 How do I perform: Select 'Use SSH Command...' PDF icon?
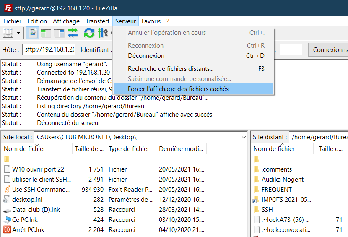(x=7, y=189)
